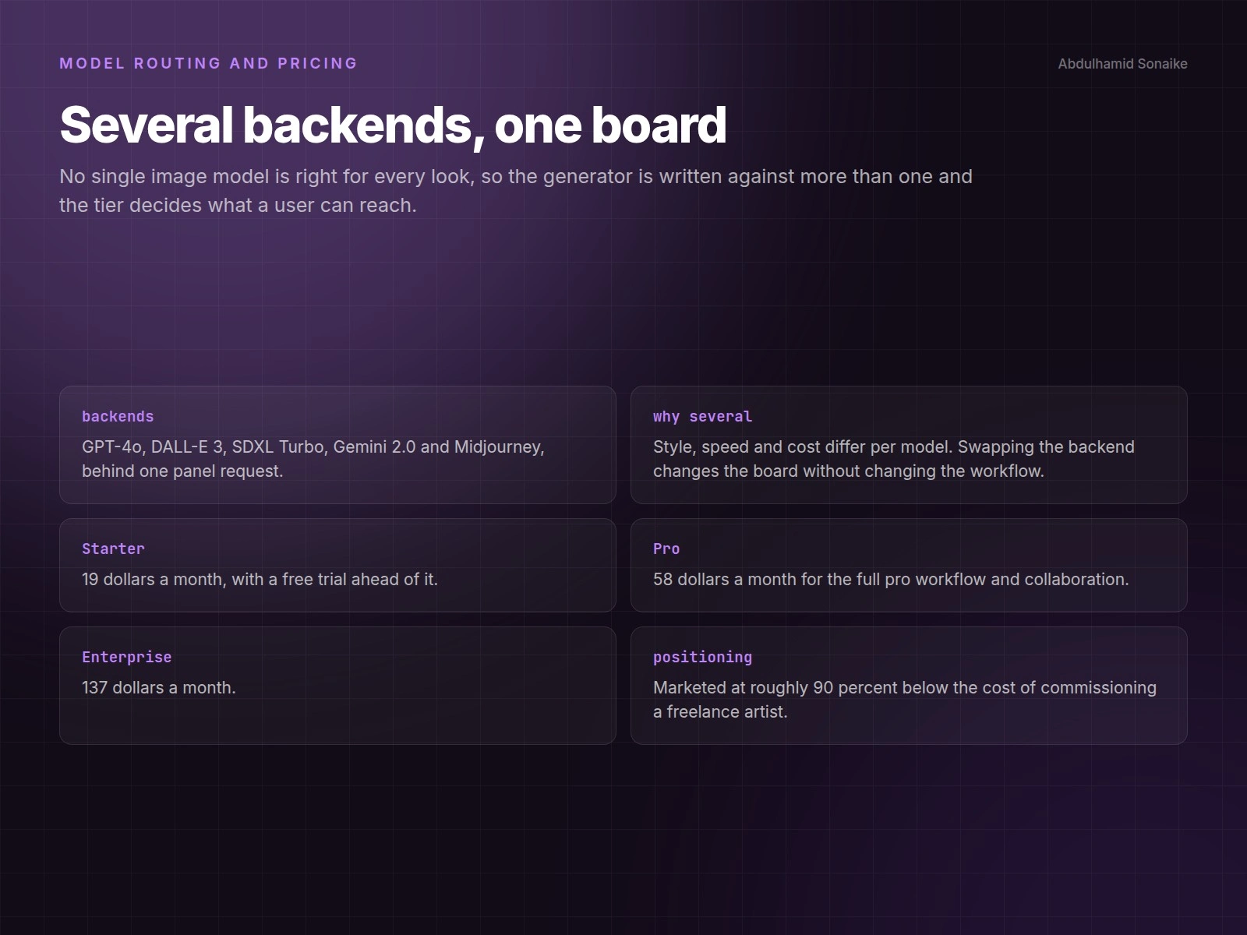Viewport: 1247px width, 935px height.
Task: Click the GPT-4o, DALL-E 3 backends list text
Action: 313,459
